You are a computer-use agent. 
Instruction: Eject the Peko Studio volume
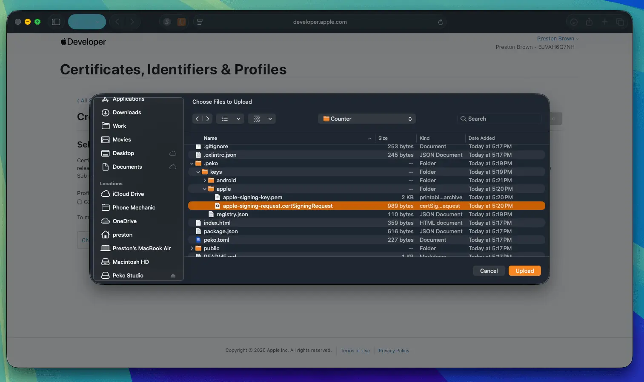(x=173, y=276)
